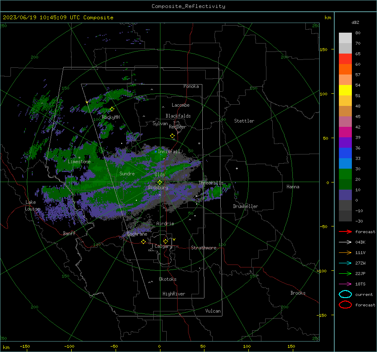Click the dBZ legend heading
Viewport: 377px width, 352px height.
(x=355, y=23)
